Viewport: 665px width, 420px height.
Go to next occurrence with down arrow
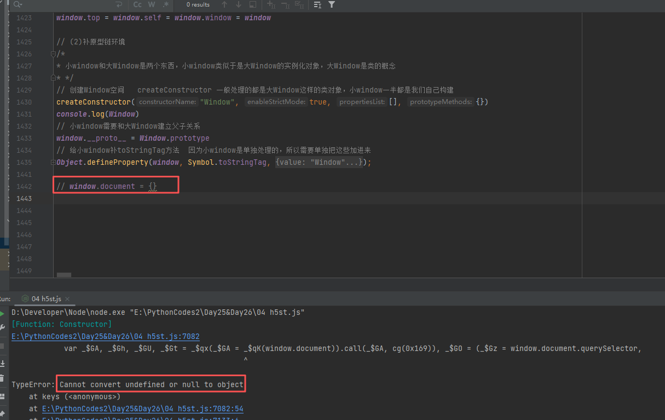(x=238, y=4)
